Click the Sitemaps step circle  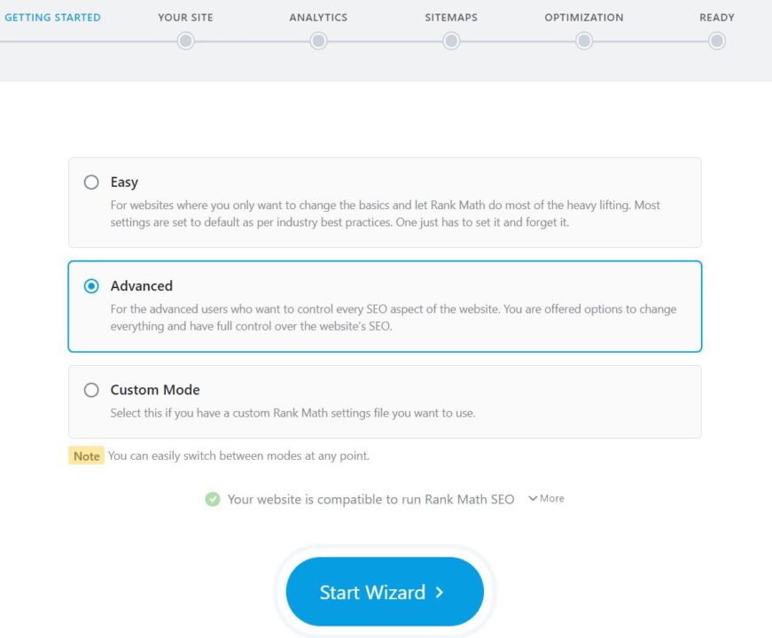point(451,41)
